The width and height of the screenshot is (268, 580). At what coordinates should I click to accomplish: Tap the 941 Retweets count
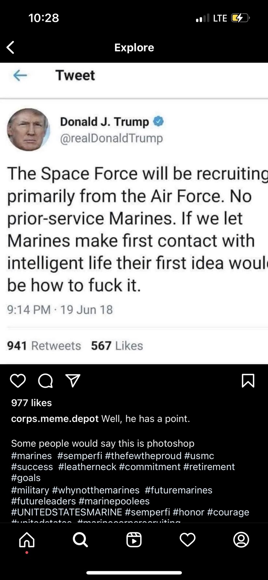pos(44,345)
